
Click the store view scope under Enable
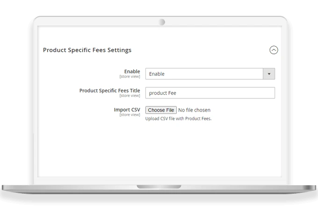pyautogui.click(x=130, y=77)
